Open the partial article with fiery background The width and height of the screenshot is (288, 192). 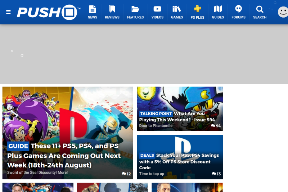point(187,187)
